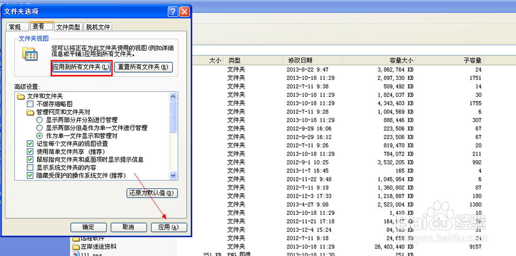516x256 pixels.
Task: Close the 文件夹选项 dialog with X
Action: click(x=185, y=12)
